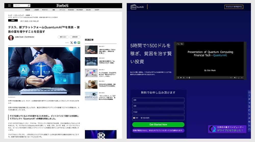Image resolution: width=255 pixels, height=142 pixels.
Task: Expand the AWARD dropdown menu
Action: (x=71, y=10)
